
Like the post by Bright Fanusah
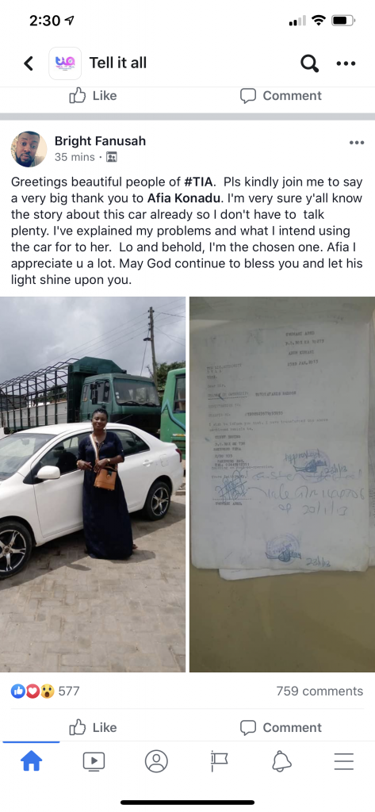(94, 727)
